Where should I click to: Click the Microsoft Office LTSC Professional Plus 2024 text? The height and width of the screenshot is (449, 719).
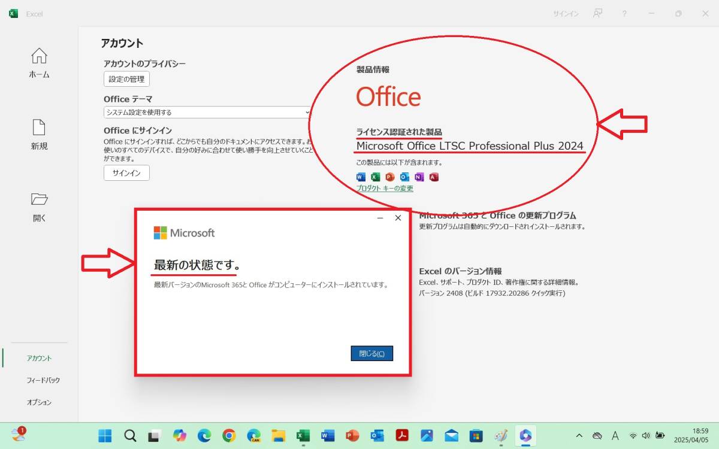[470, 145]
